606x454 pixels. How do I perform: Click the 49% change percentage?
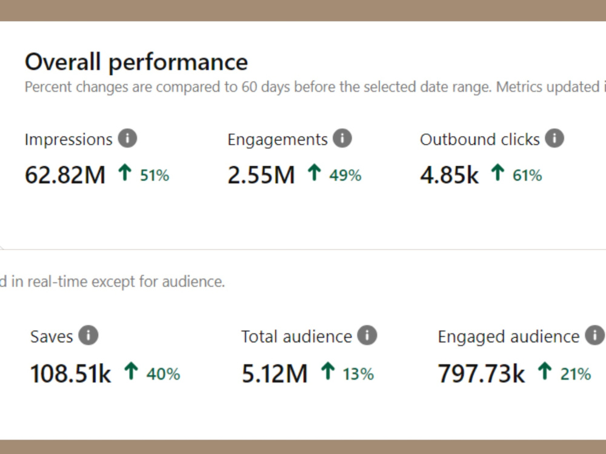(x=345, y=176)
